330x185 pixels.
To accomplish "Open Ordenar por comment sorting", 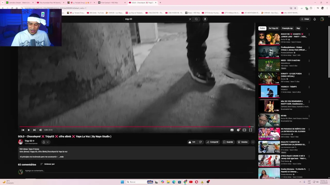I will point(47,164).
